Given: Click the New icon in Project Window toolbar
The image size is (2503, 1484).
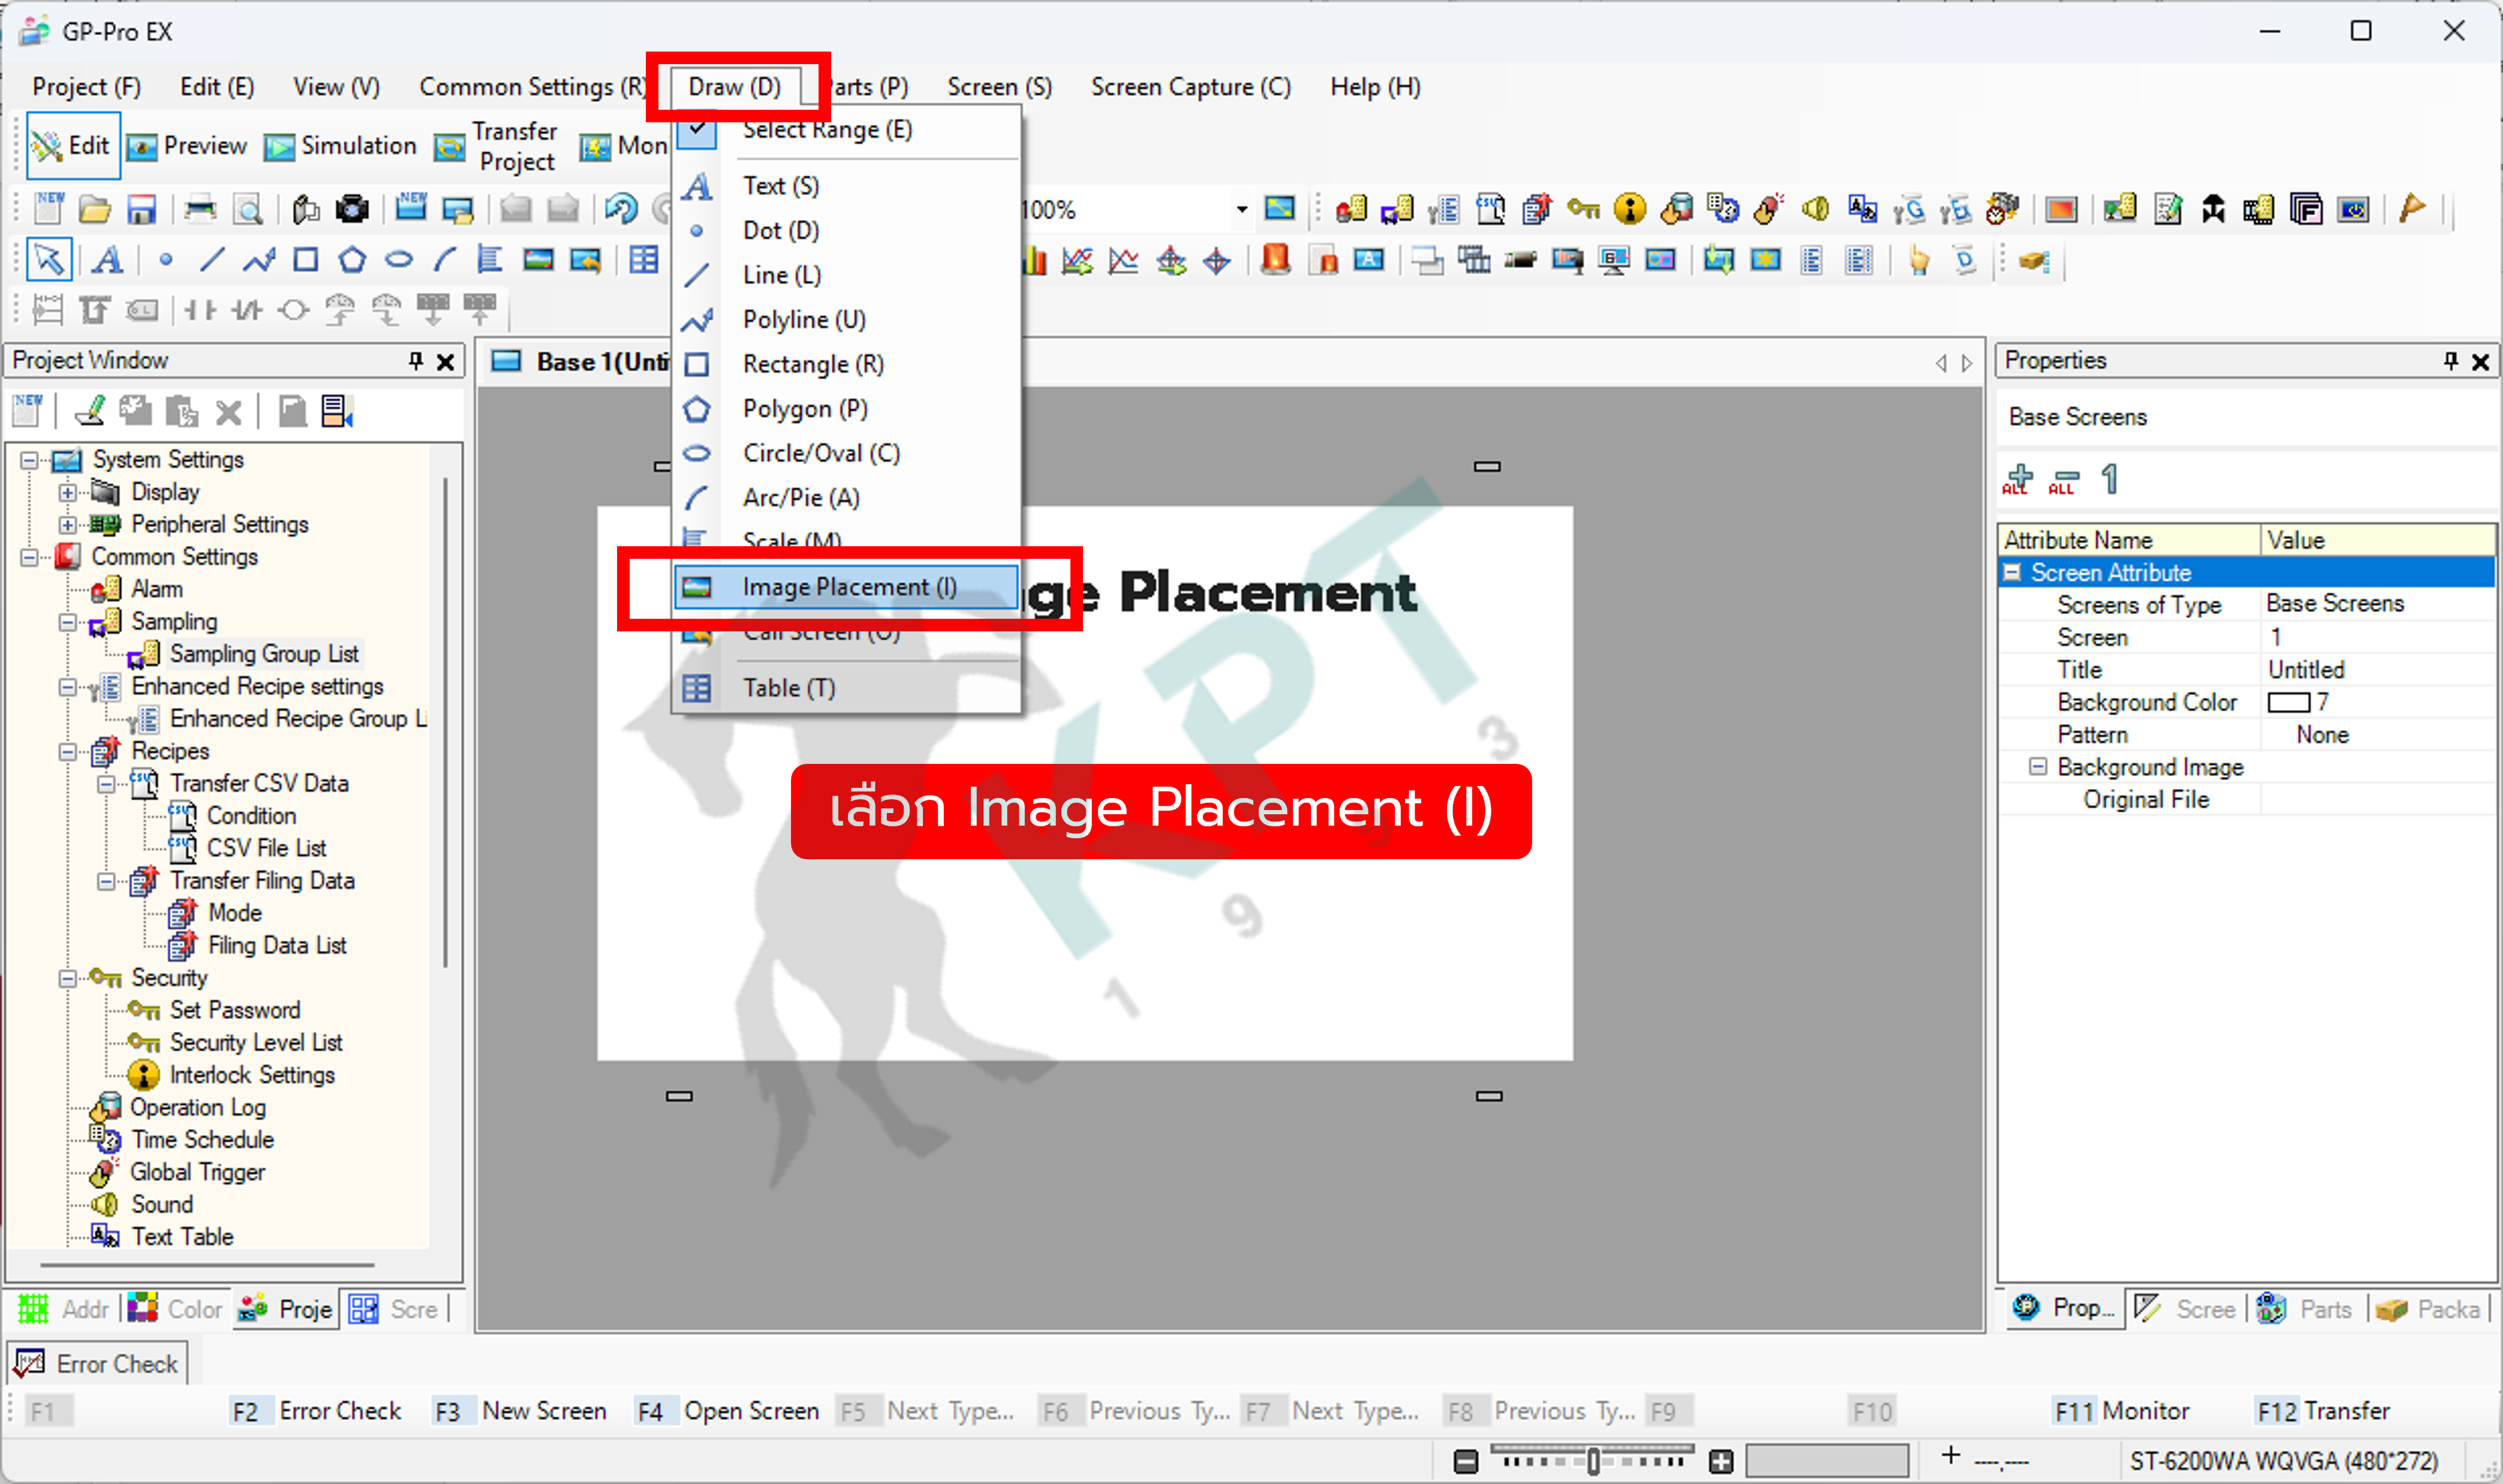Looking at the screenshot, I should click(x=28, y=411).
